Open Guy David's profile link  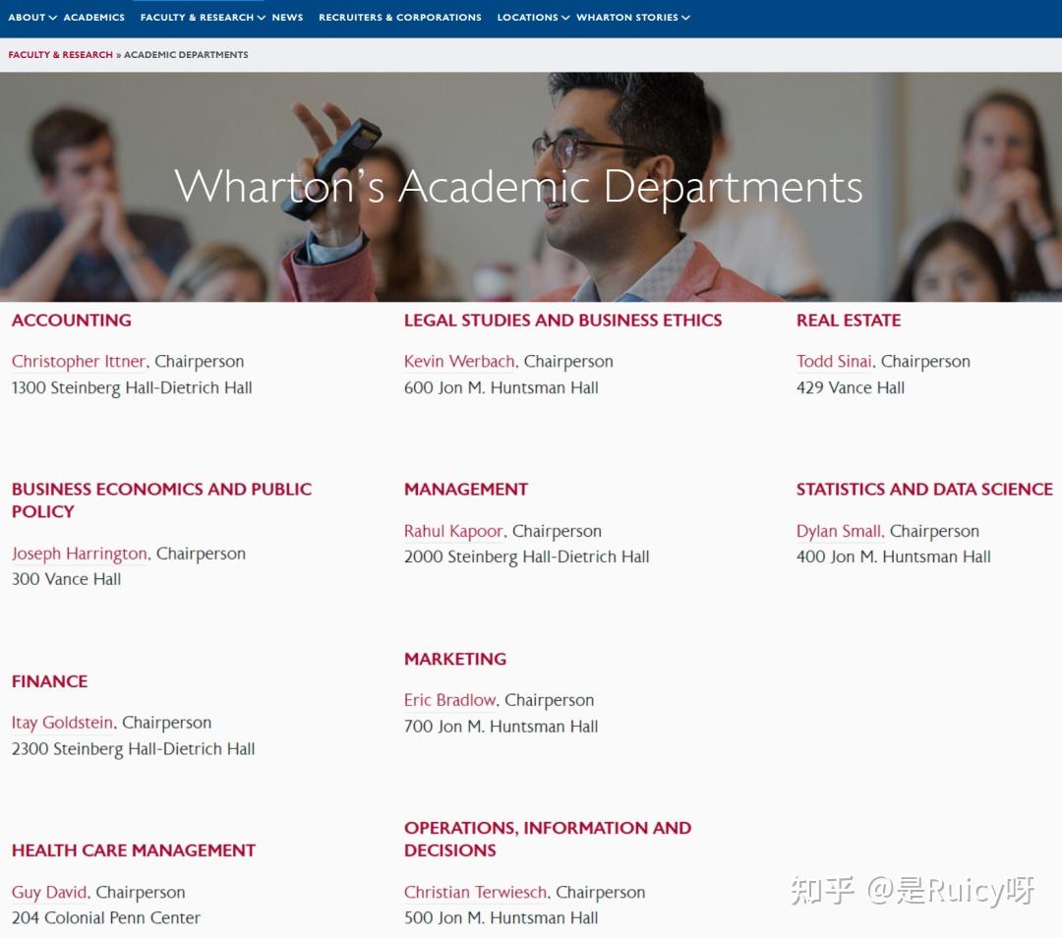[49, 892]
